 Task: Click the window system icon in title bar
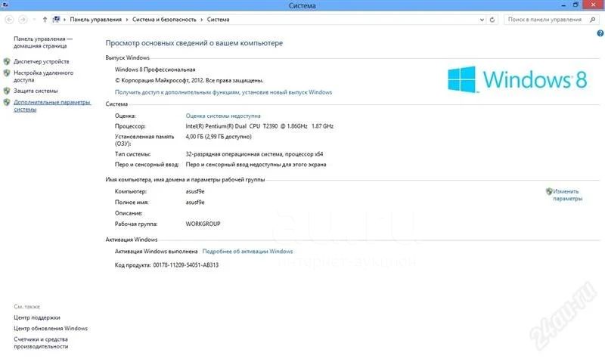[x=5, y=5]
